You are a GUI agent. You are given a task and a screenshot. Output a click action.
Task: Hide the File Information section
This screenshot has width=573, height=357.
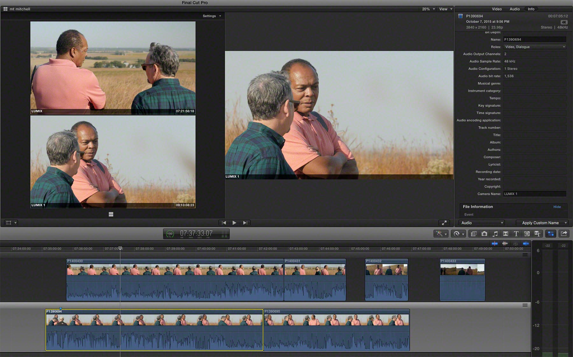557,207
